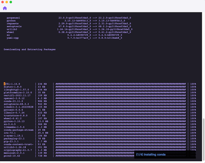Click the python-3.10.13 download progress bar

pos(120,121)
